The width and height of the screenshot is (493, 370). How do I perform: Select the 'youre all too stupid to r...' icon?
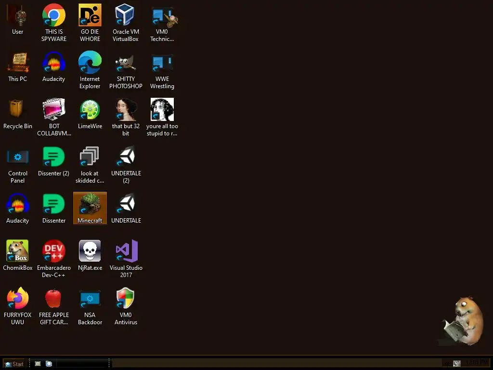coord(162,109)
